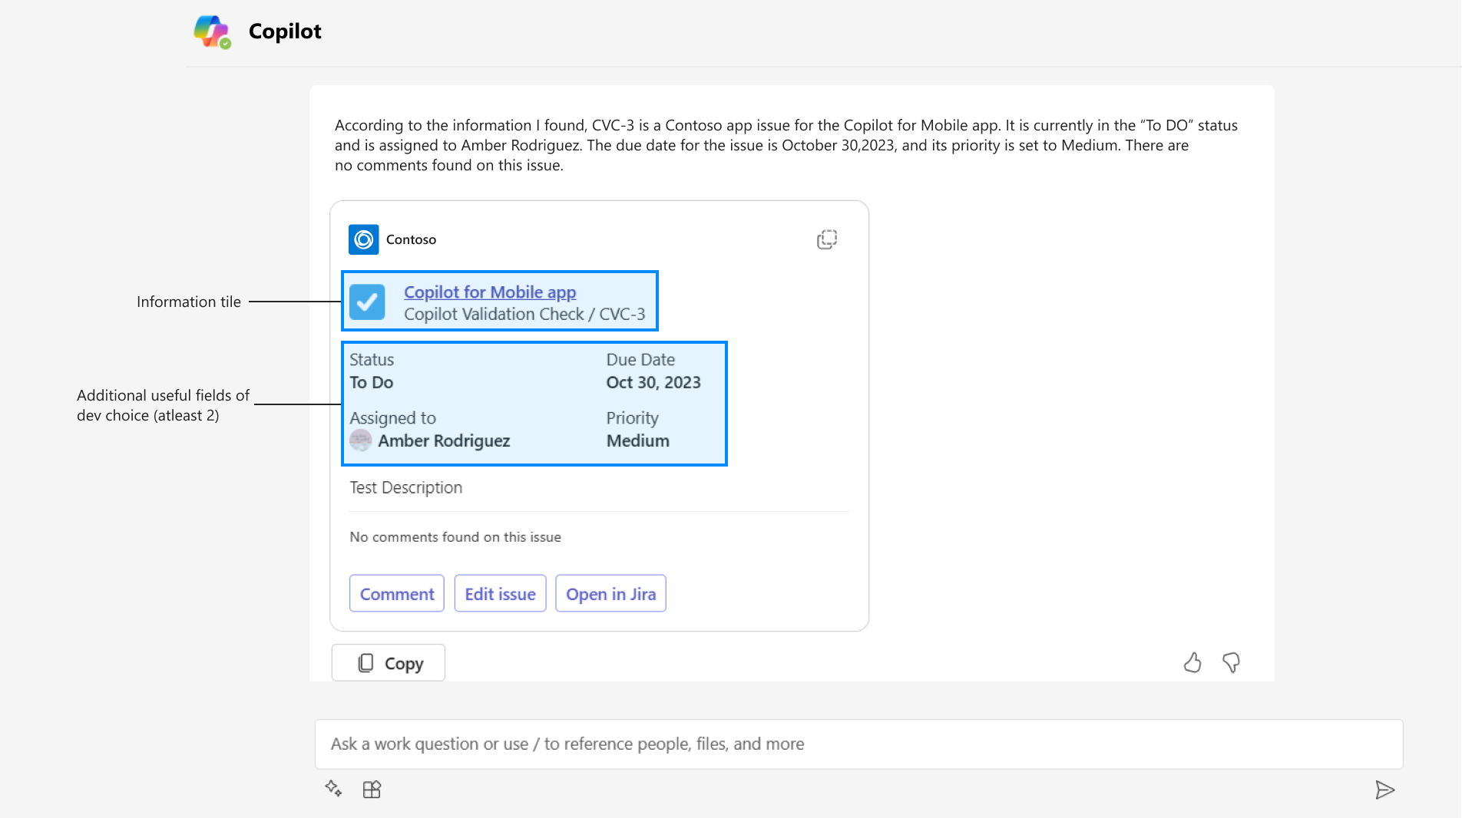This screenshot has width=1462, height=818.
Task: Click the Priority field label
Action: (633, 418)
